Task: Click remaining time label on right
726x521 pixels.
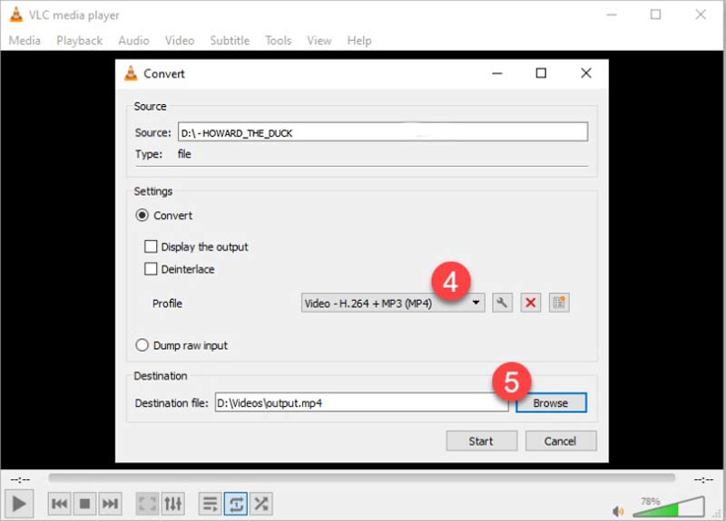Action: (x=703, y=479)
